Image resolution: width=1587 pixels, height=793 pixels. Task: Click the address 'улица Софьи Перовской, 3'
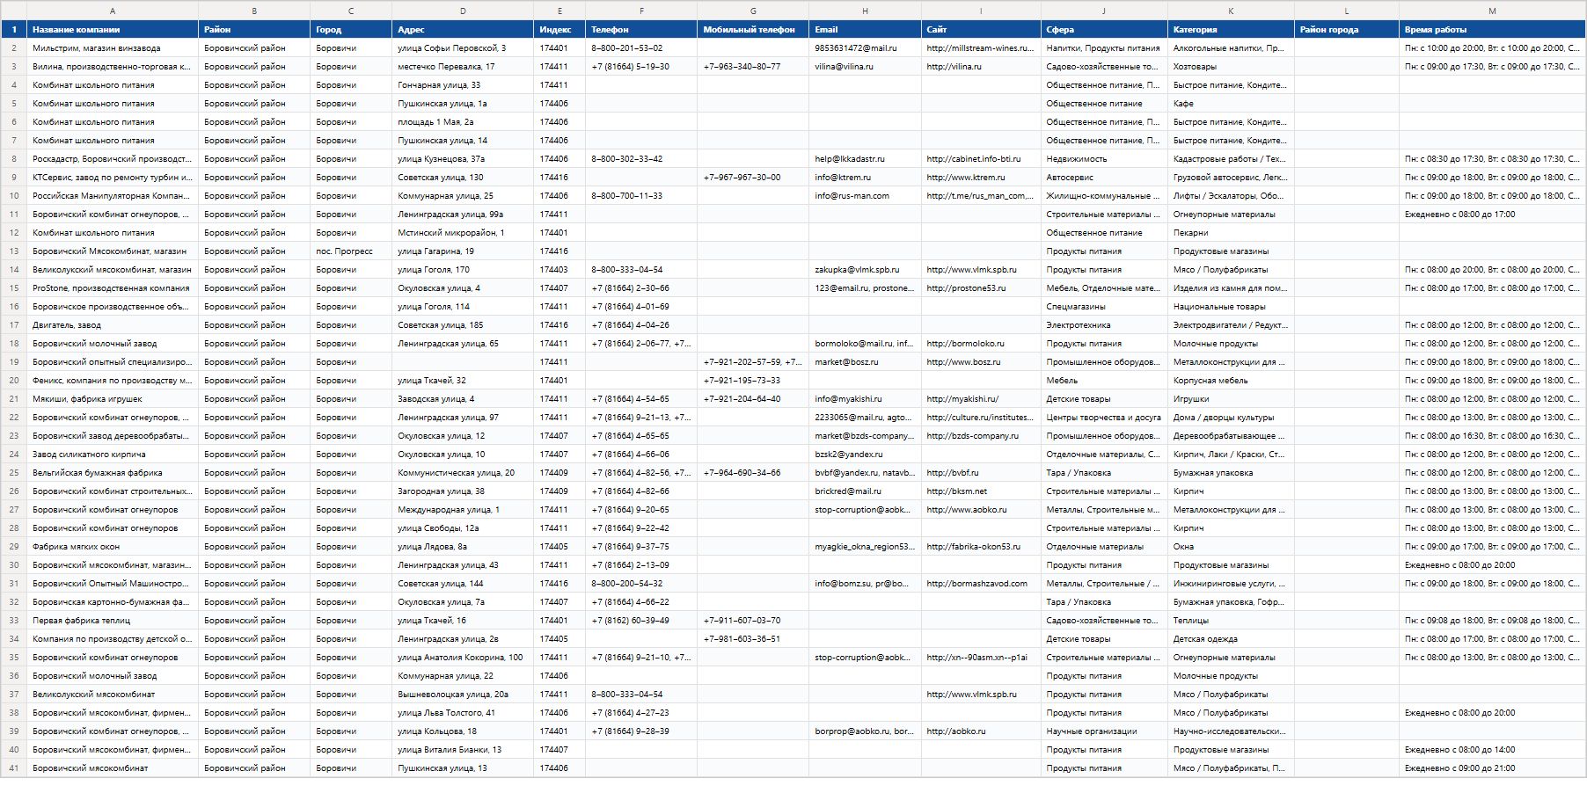coord(463,48)
